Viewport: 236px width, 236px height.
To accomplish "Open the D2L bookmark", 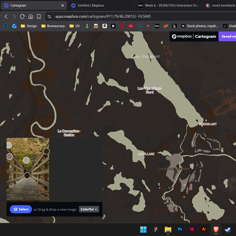I will click(157, 26).
